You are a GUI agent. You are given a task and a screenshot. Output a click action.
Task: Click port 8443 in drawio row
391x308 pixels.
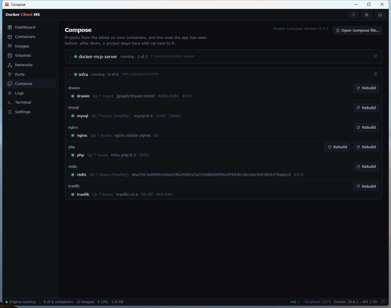coord(187,96)
